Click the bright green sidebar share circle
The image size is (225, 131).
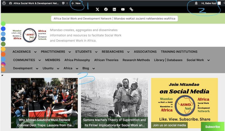click(3, 24)
